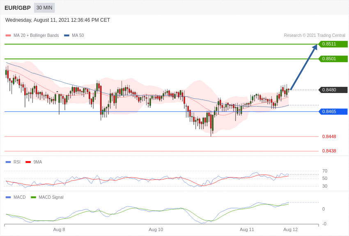Click the Aug 11 date axis label
349x236 pixels.
tap(247, 229)
